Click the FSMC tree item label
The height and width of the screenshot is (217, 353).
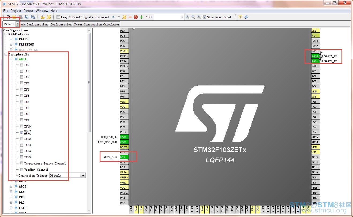coord(22,208)
